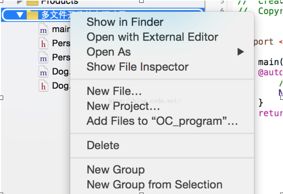Select Open with External Editor
Viewport: 283px width, 194px height.
coord(152,37)
